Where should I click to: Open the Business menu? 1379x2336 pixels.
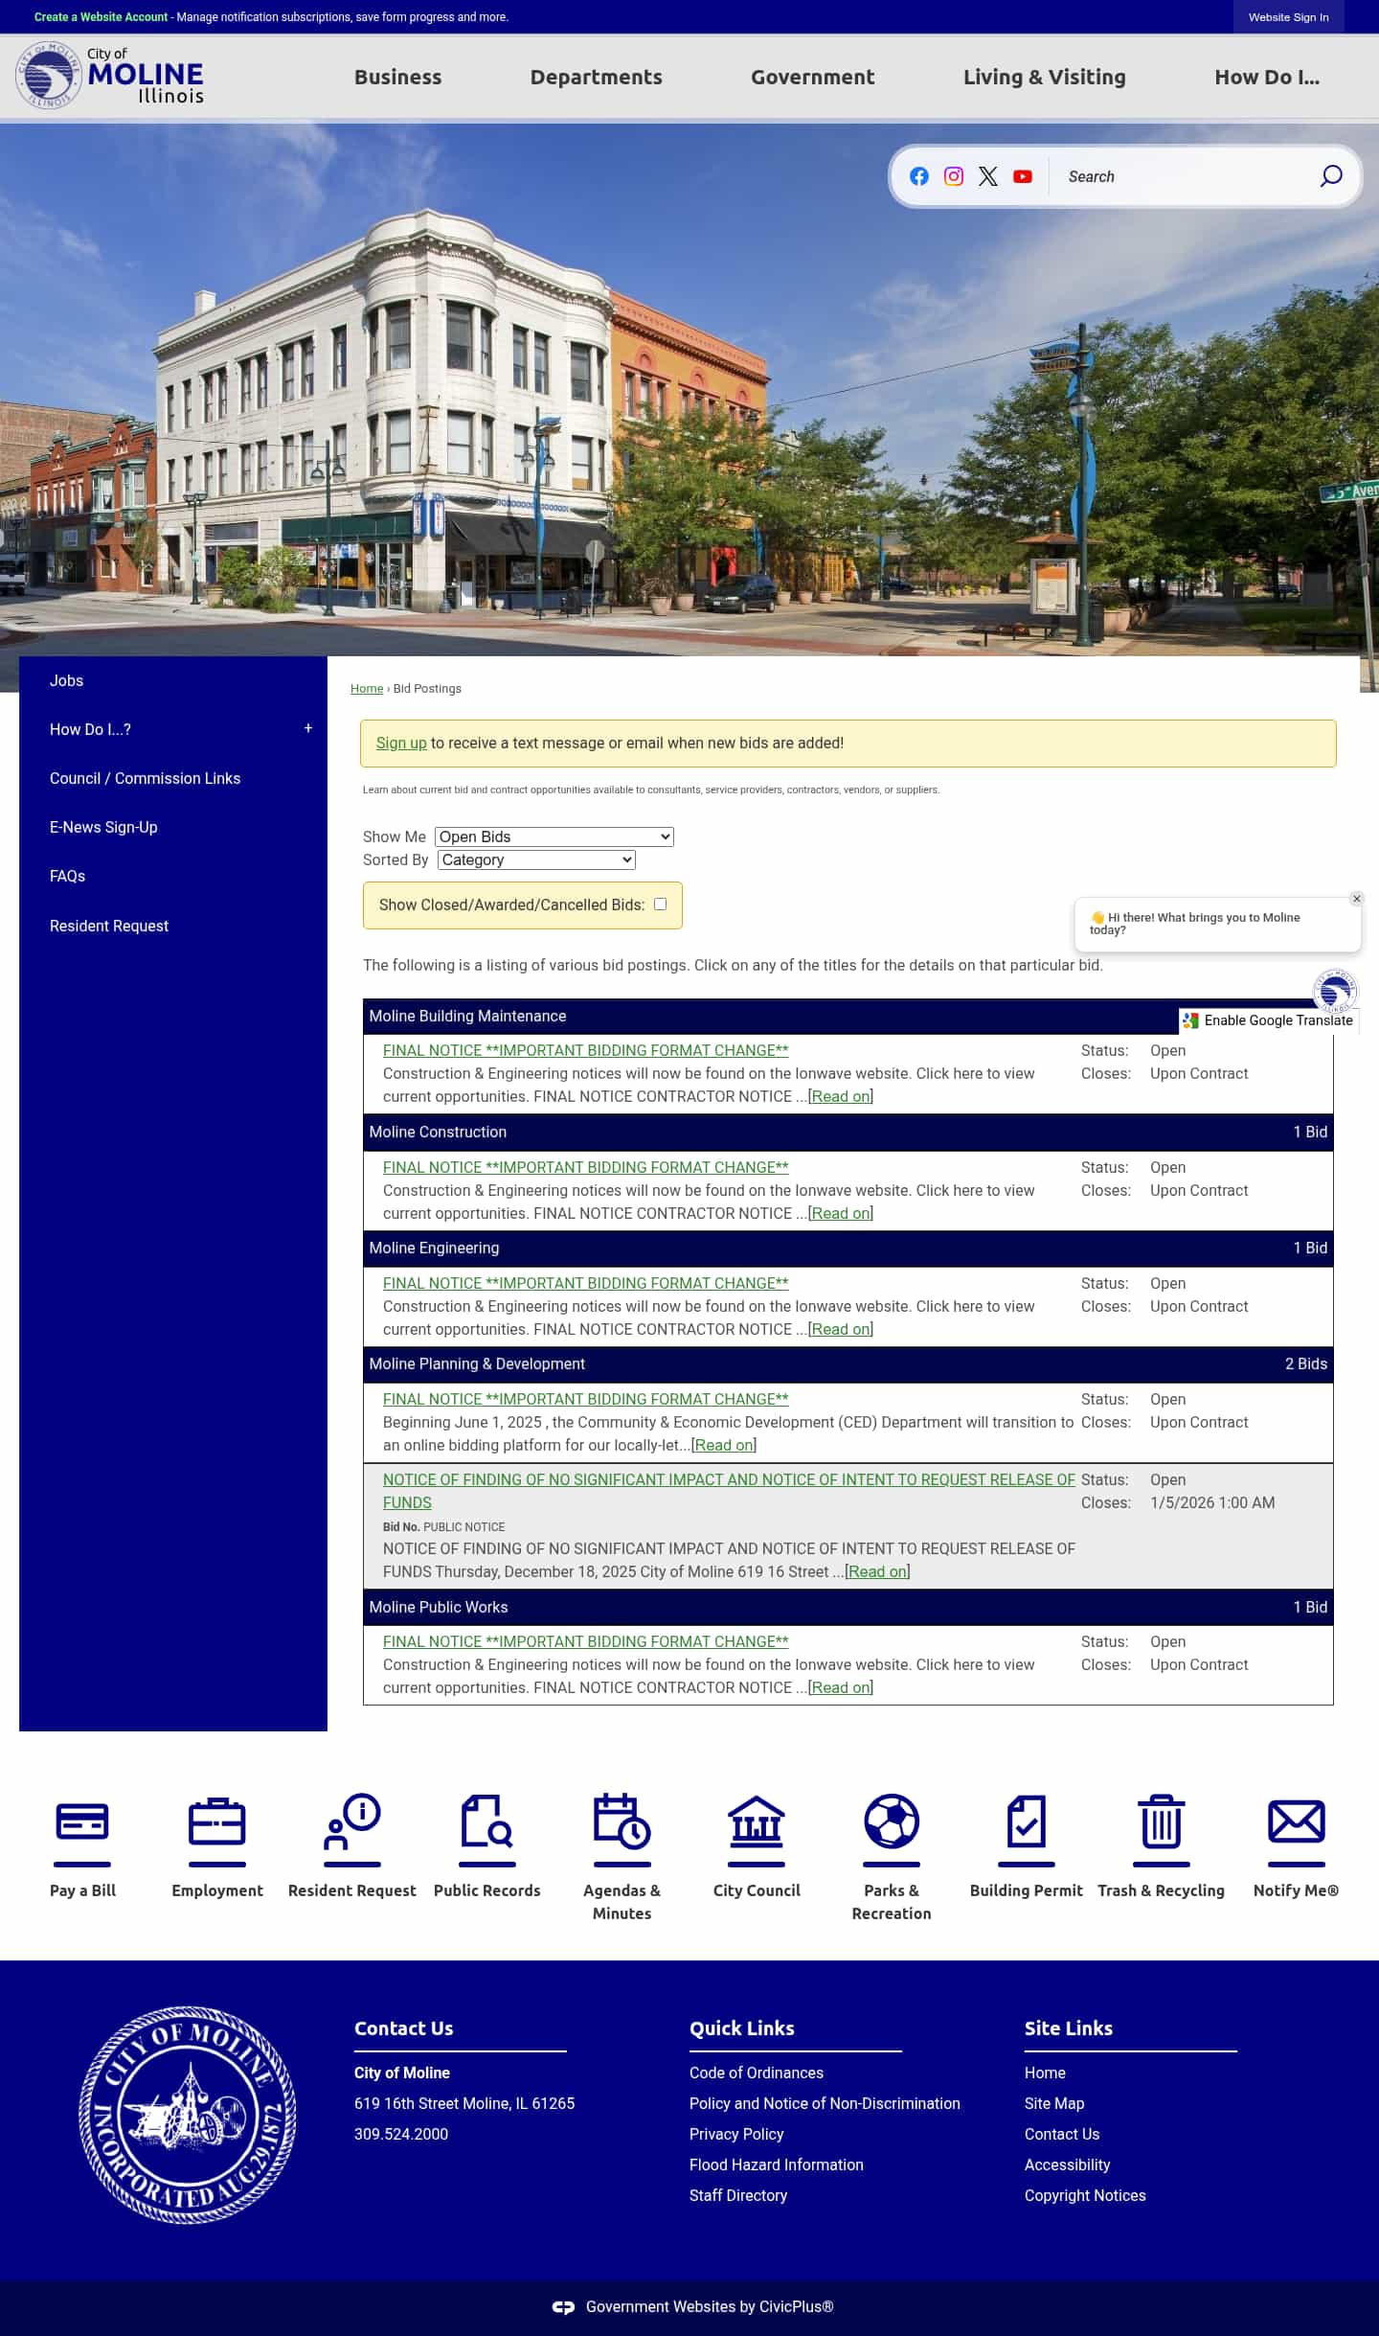(398, 77)
